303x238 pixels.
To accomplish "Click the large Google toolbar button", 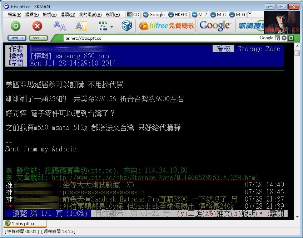I will click(x=215, y=26).
